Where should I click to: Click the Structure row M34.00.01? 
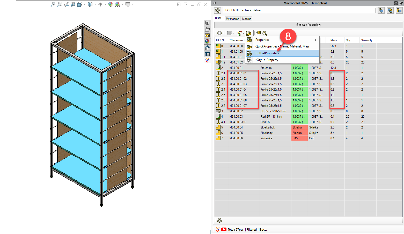(x=308, y=68)
